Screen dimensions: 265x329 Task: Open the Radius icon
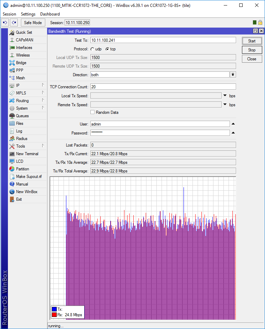[x=12, y=139]
